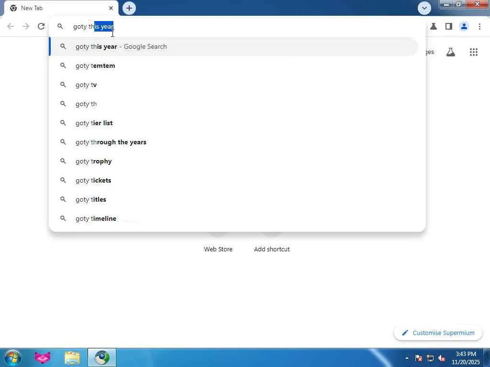Minimize the browser window
The height and width of the screenshot is (367, 490).
click(x=446, y=4)
